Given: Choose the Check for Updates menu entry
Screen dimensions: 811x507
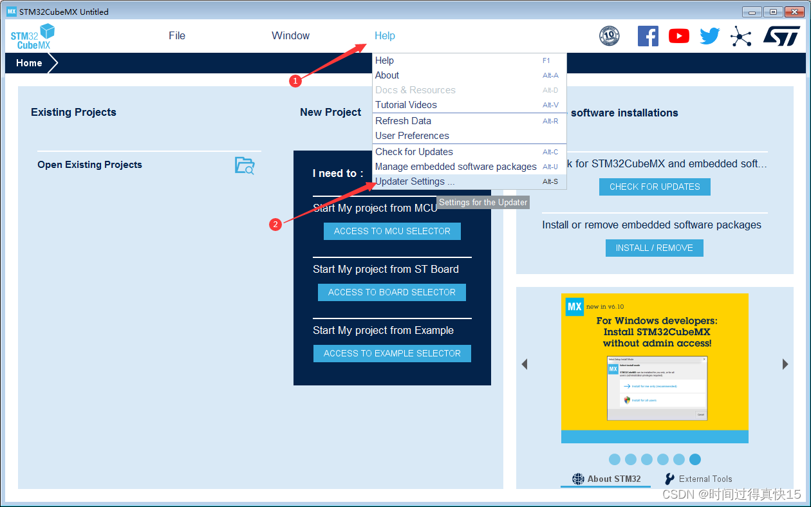Looking at the screenshot, I should (x=470, y=152).
